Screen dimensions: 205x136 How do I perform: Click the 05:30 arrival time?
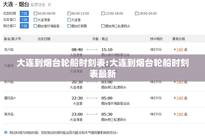[107, 114]
